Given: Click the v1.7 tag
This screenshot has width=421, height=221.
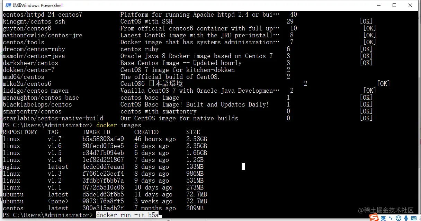Looking at the screenshot, I should [x=55, y=139].
